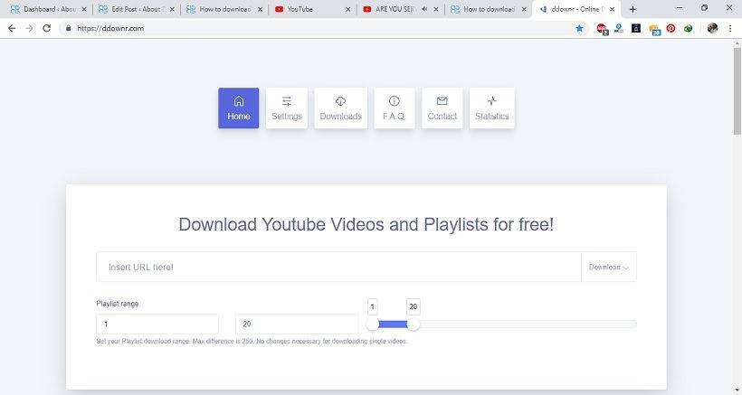This screenshot has height=395, width=742.
Task: Open a new browser tab
Action: point(633,9)
